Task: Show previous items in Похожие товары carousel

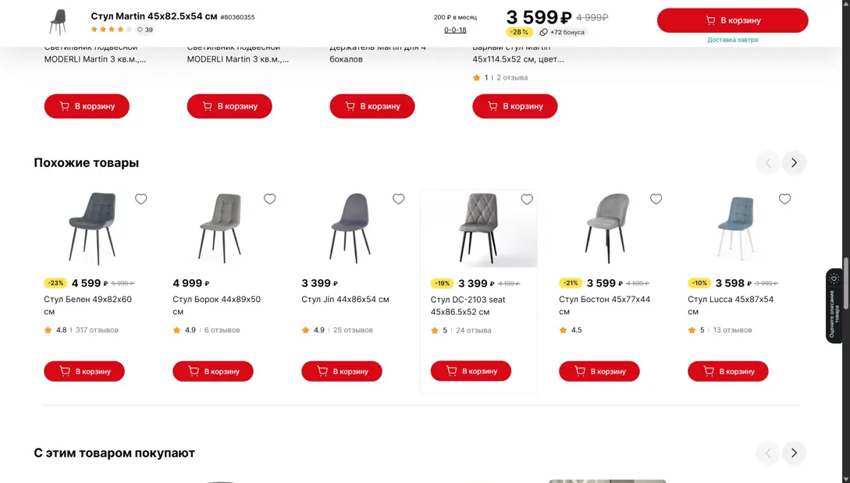Action: point(768,162)
